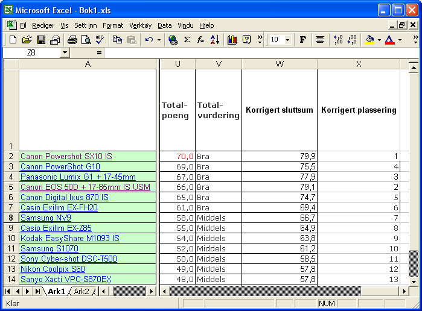Open the Canon Powershot SX10 IS link

[x=66, y=156]
